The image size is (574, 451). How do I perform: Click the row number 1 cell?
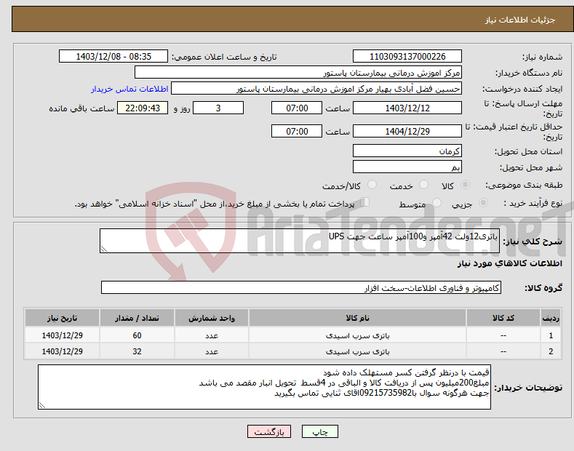click(x=551, y=335)
